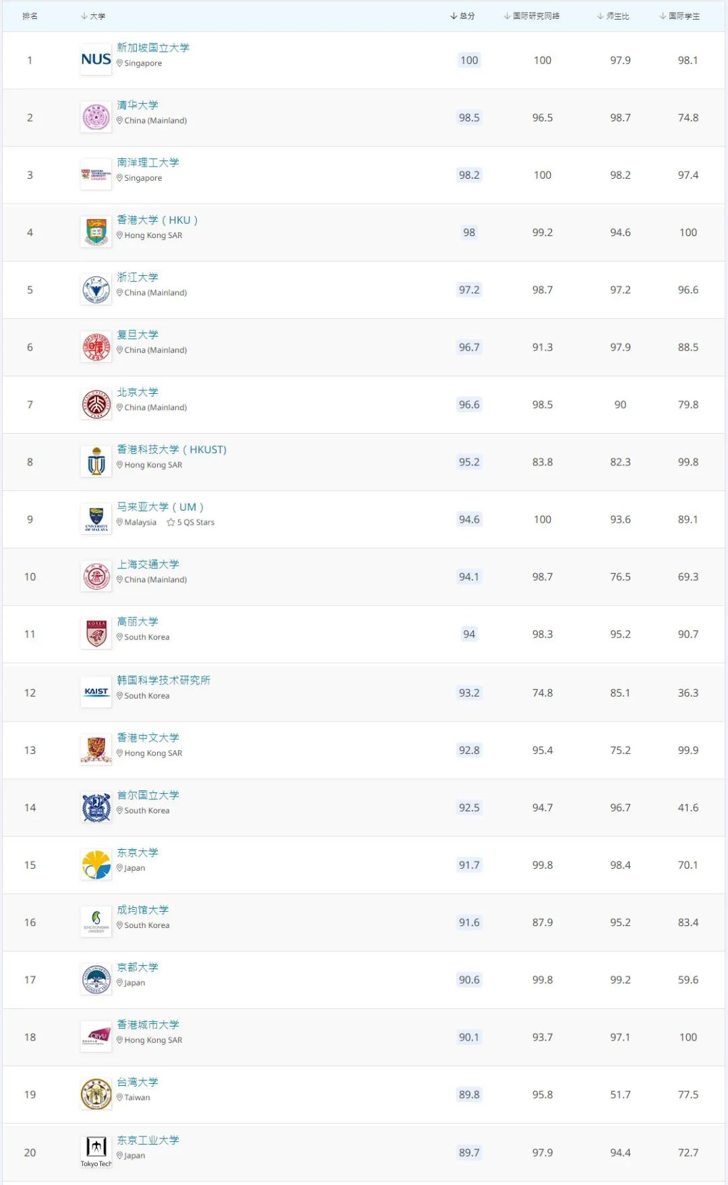
Task: Click the Korea University crest logo
Action: click(96, 634)
